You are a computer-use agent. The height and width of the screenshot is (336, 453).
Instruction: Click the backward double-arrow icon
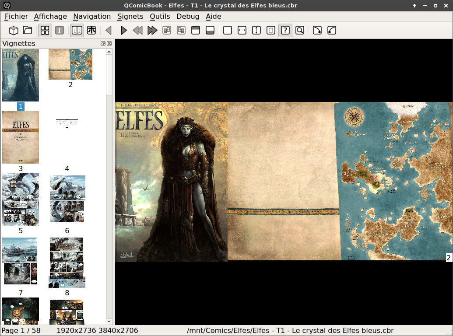click(x=138, y=30)
